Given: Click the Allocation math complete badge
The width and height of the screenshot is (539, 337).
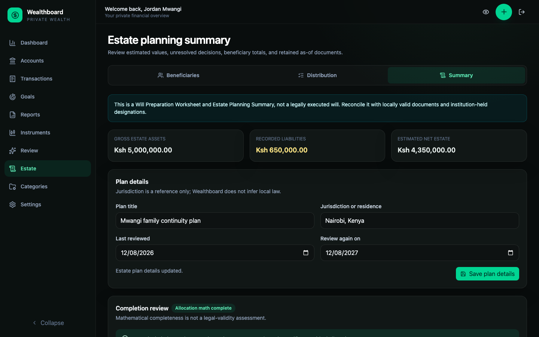Looking at the screenshot, I should click(203, 308).
